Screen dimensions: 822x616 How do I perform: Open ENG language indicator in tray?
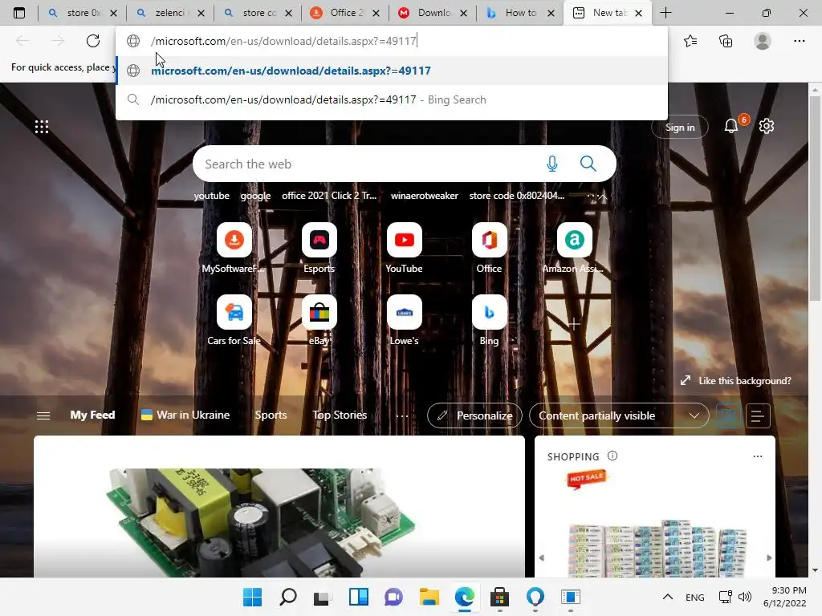point(694,597)
